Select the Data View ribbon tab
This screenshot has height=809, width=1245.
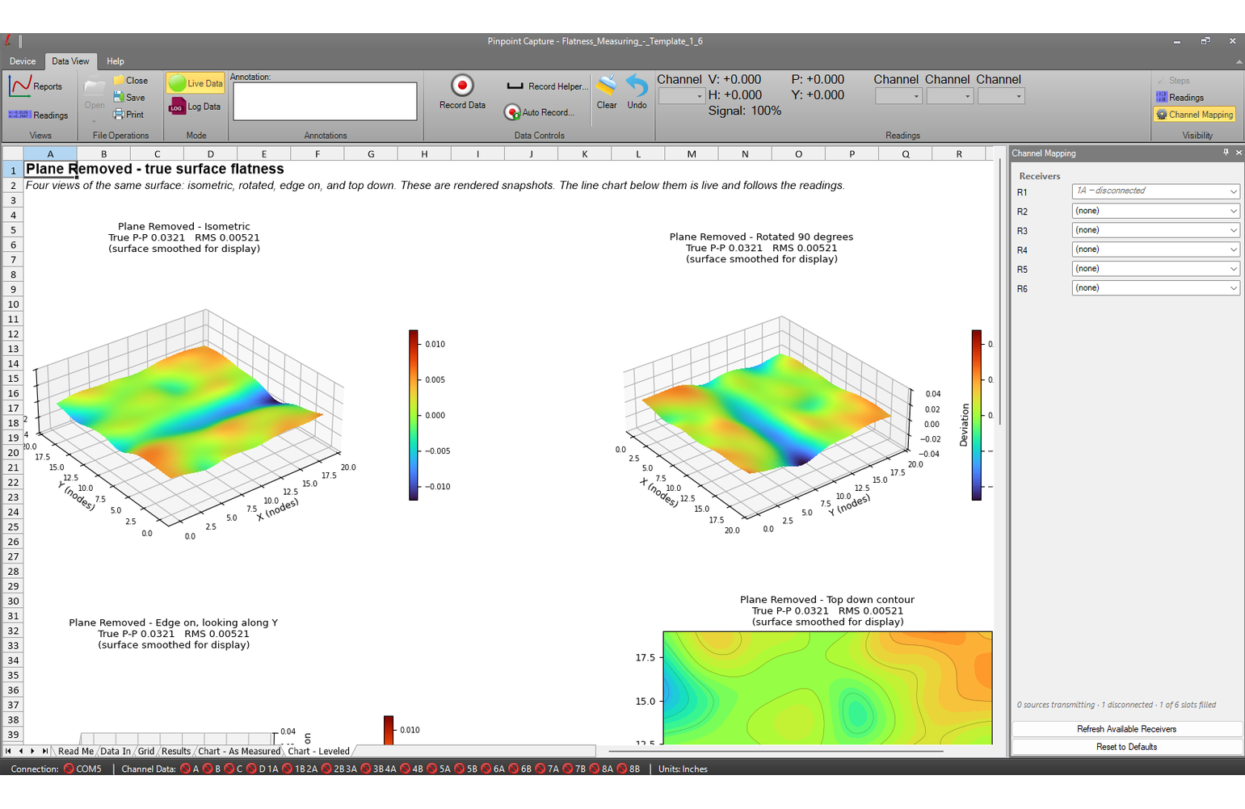[x=70, y=61]
